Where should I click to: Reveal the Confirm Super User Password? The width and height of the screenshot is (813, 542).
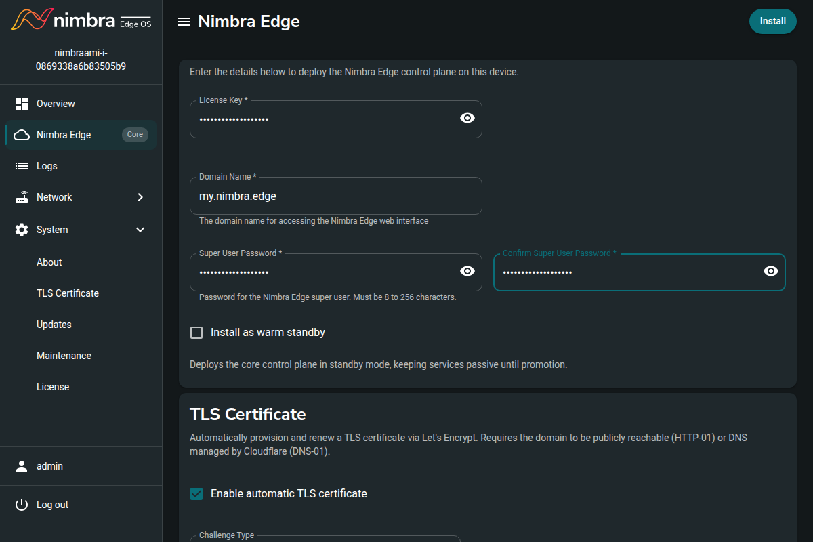[771, 271]
